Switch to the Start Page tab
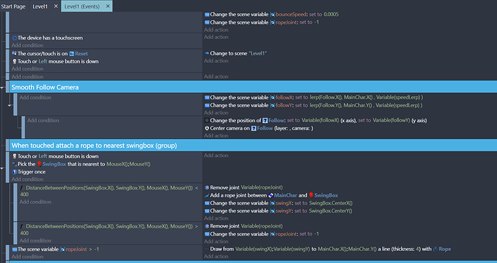The image size is (497, 263). pos(13,6)
